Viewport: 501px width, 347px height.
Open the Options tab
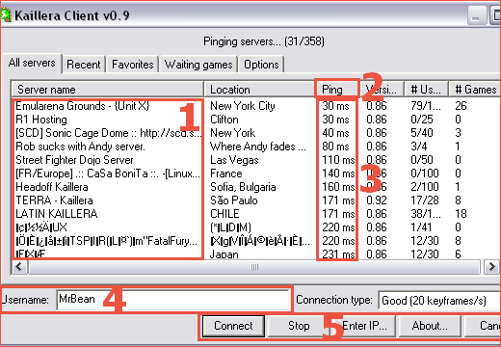tap(261, 65)
